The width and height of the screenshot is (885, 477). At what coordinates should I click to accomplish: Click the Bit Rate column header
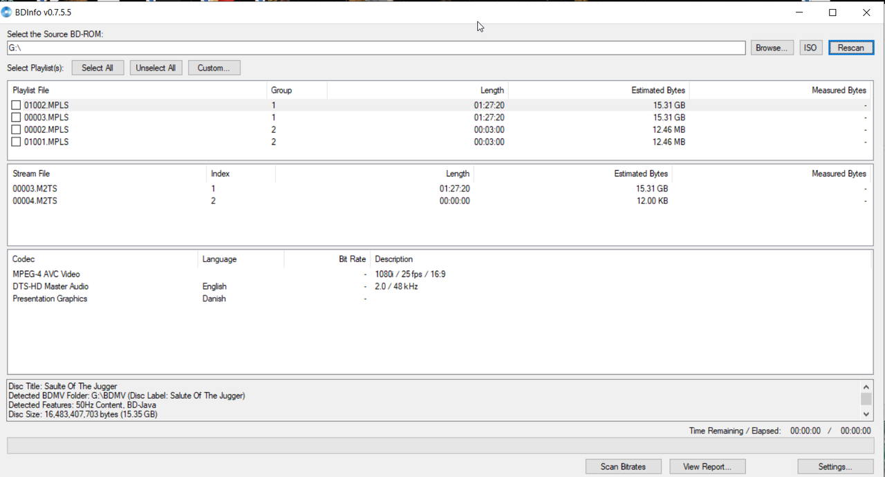point(327,259)
